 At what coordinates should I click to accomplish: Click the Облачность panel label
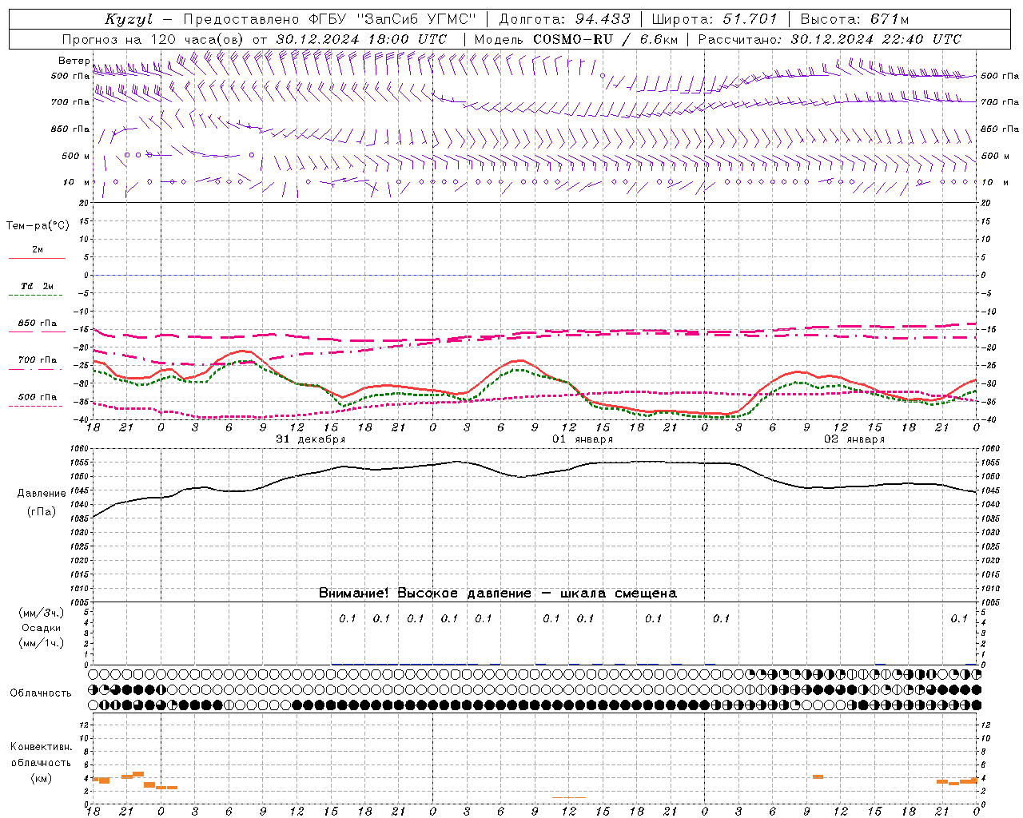[x=41, y=693]
